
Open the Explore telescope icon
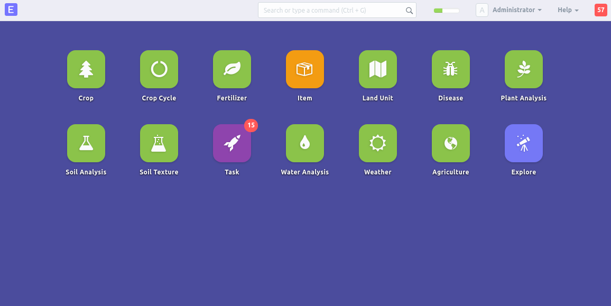524,143
